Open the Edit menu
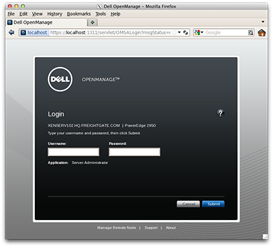Viewport: 273px width, 247px height. pos(24,14)
